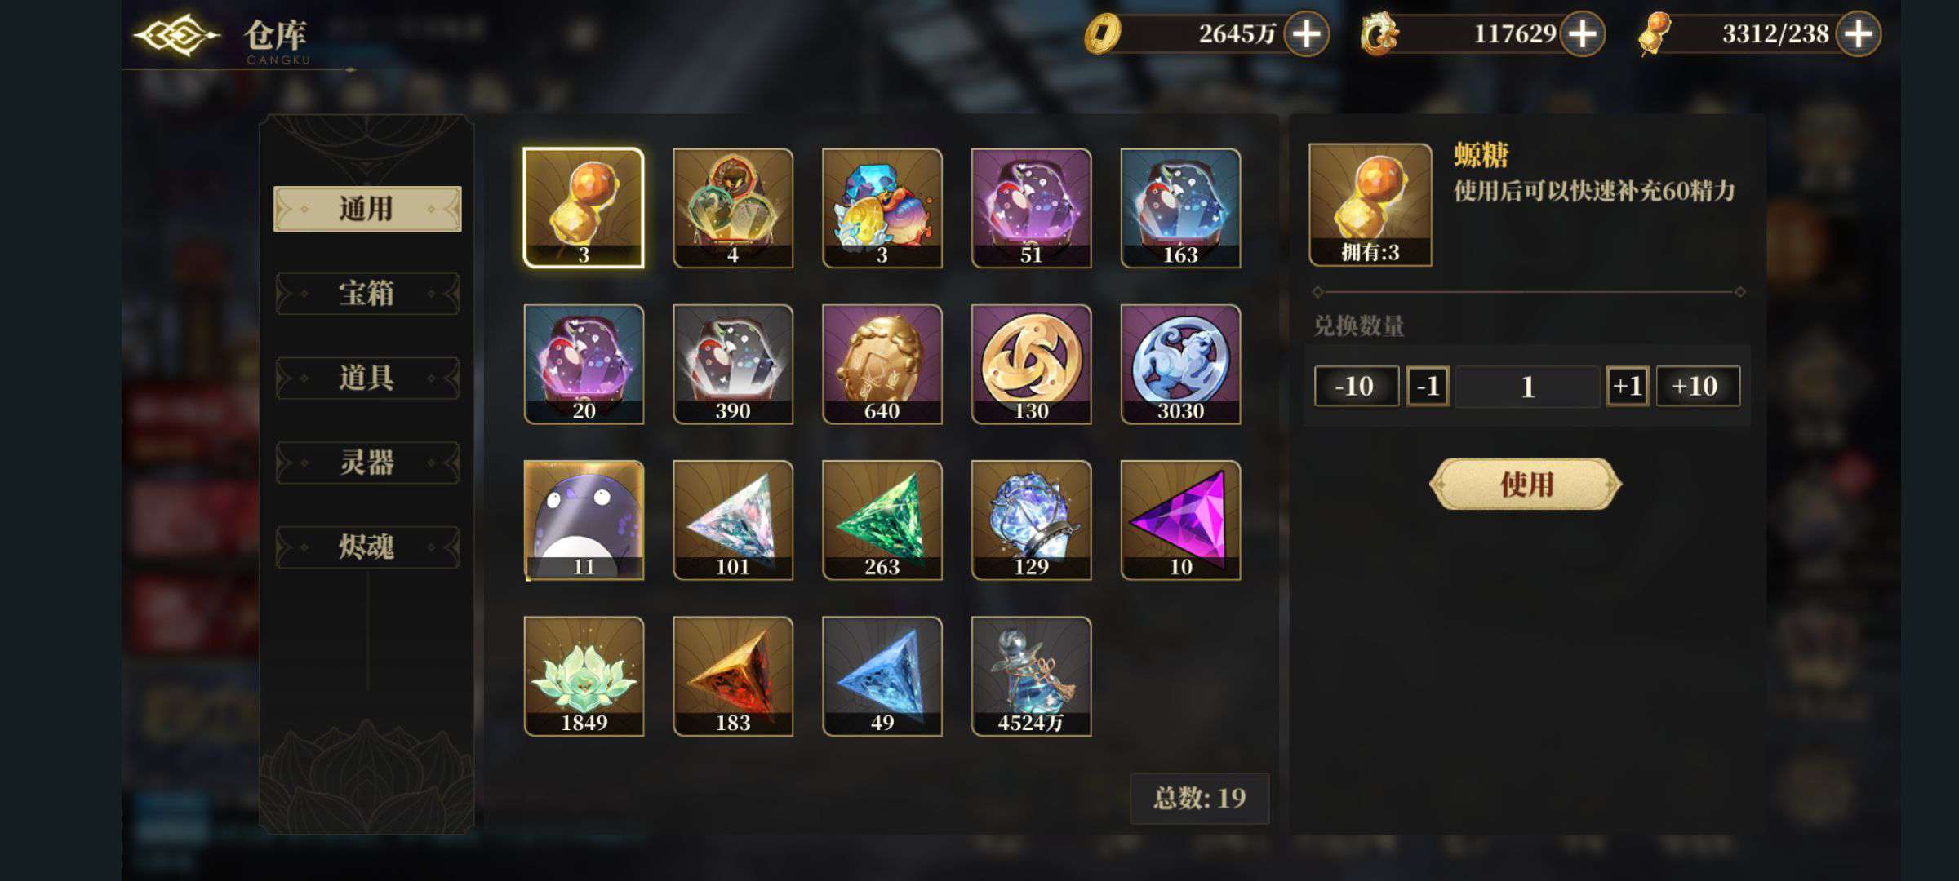Switch to the 灵器 tab
This screenshot has height=881, width=1959.
pos(367,463)
